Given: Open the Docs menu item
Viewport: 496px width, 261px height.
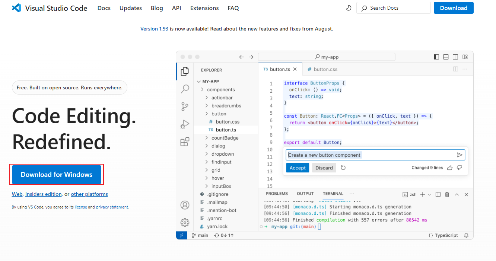Looking at the screenshot, I should 104,8.
